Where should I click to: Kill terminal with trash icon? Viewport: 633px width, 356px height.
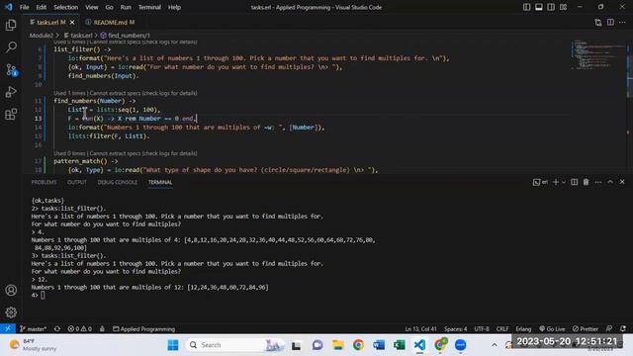coord(586,182)
